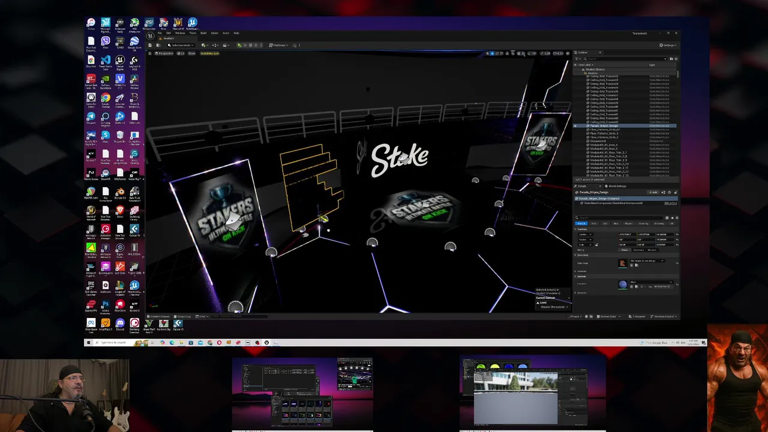Open the viewport options hamburger menu
The height and width of the screenshot is (432, 768).
(x=150, y=53)
